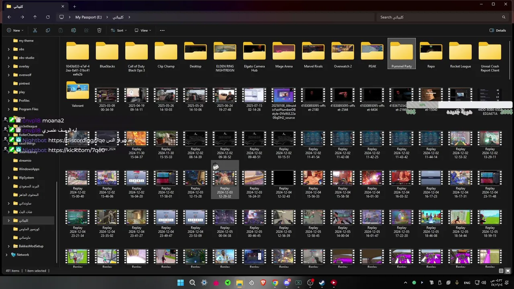Viewport: 514px width, 289px height.
Task: Open the See more three-dots menu
Action: 162,30
